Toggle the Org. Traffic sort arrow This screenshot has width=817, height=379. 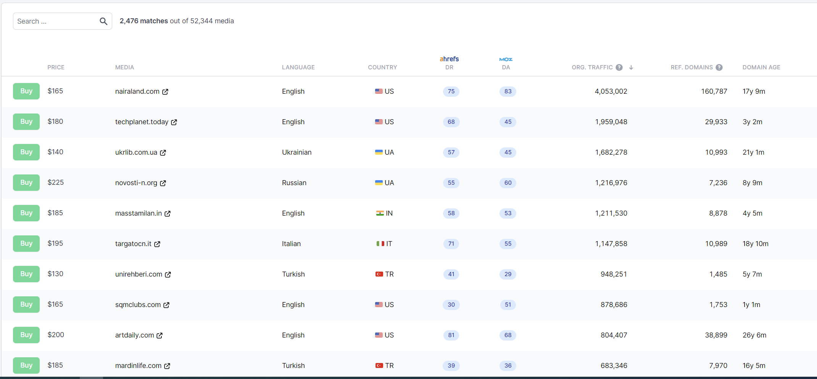point(631,67)
